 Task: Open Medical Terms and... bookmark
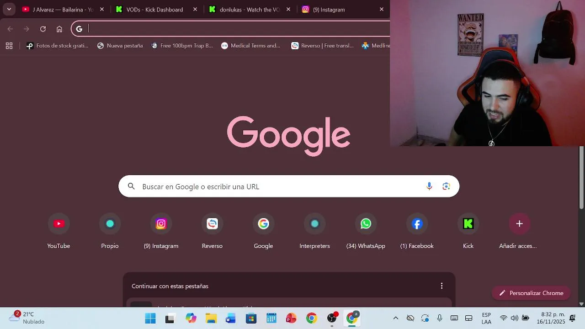pyautogui.click(x=250, y=46)
